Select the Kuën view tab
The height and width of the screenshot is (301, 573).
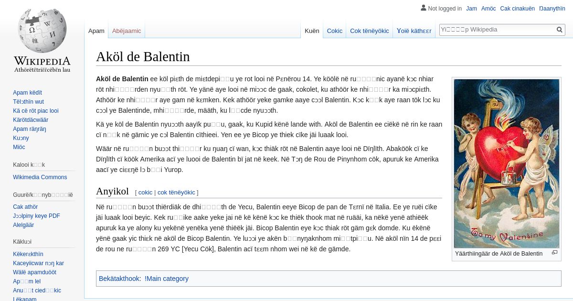point(312,31)
